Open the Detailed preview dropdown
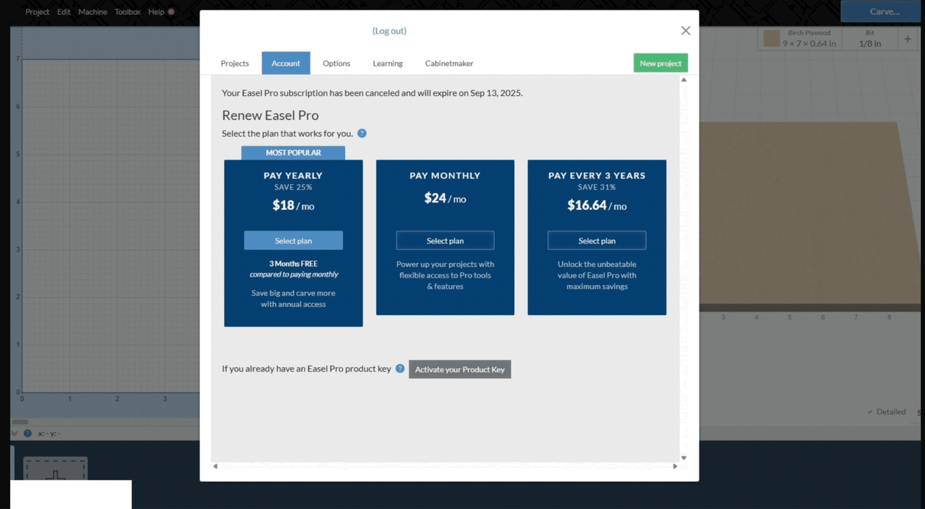Screen dimensions: 925x509 [886, 412]
